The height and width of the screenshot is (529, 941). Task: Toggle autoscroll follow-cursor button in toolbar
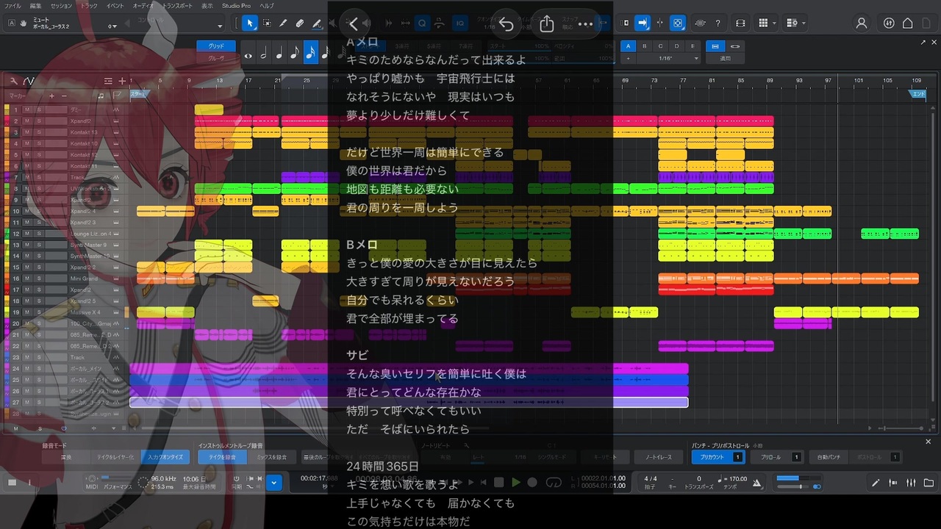(643, 24)
